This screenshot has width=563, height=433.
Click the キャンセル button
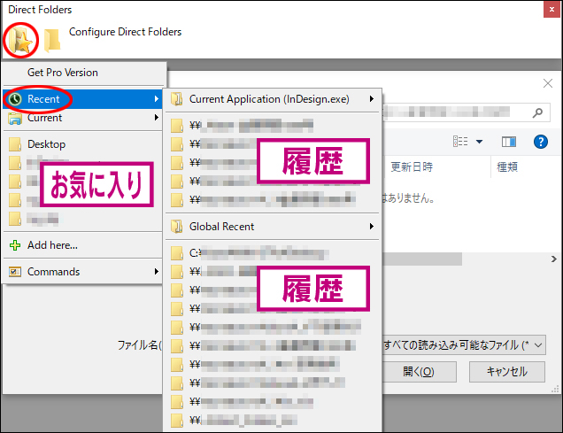click(507, 372)
